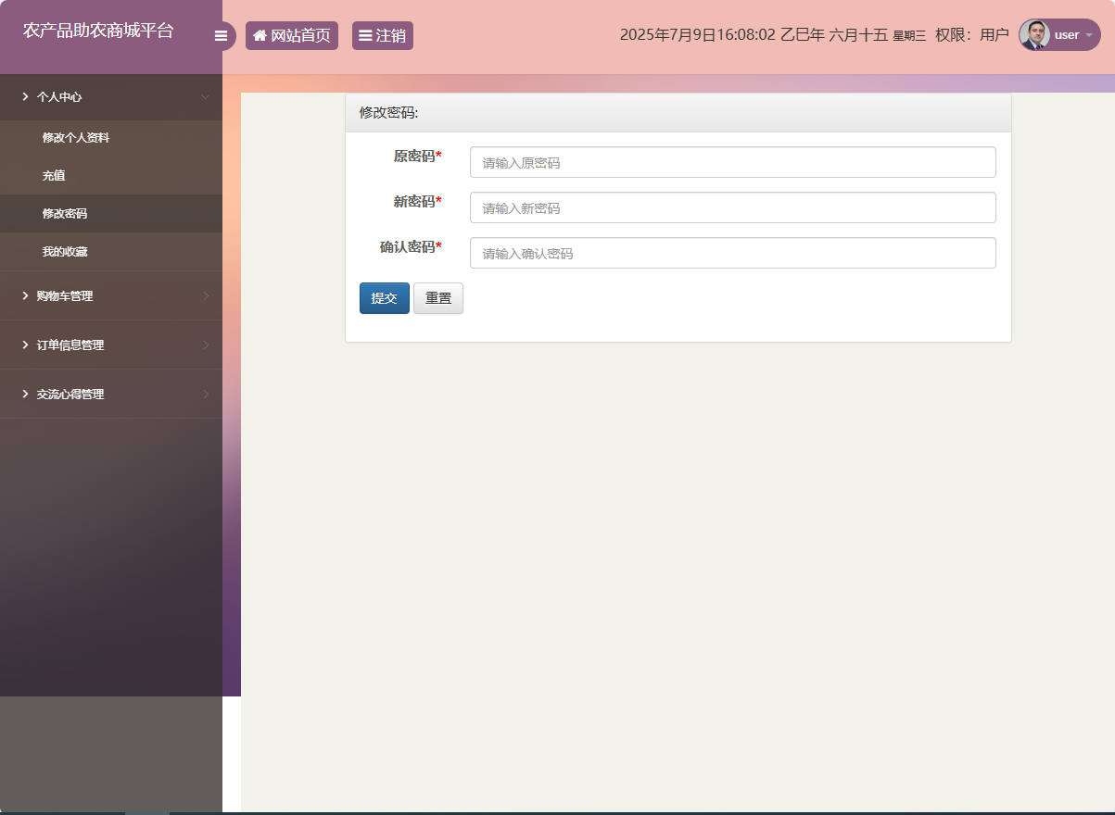Click the hamburger sidebar toggle icon
This screenshot has height=815, width=1115.
point(221,36)
